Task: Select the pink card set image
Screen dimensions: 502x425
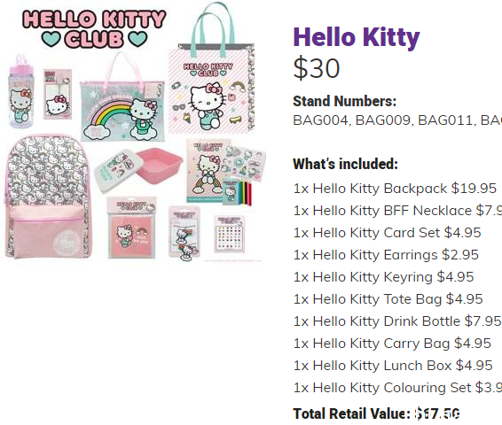Action: (131, 228)
